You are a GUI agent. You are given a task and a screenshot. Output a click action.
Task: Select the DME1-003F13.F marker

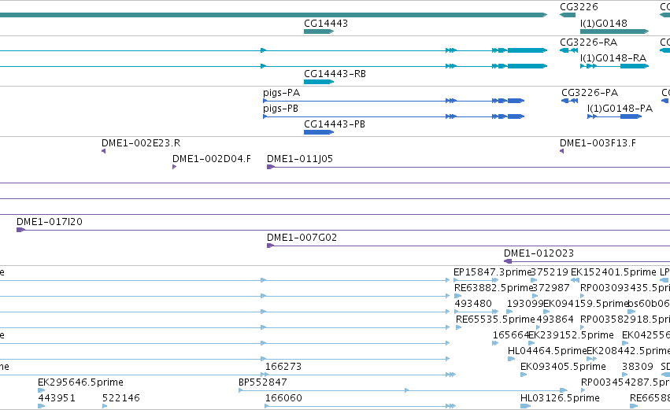pos(562,151)
